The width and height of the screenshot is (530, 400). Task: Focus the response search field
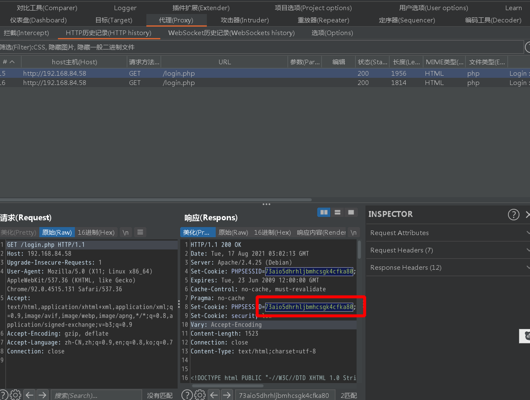[285, 395]
